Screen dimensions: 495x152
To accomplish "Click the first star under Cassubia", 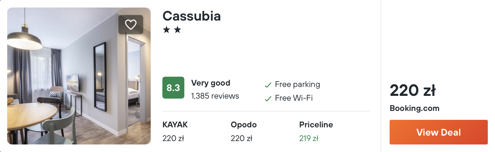I will pyautogui.click(x=166, y=30).
